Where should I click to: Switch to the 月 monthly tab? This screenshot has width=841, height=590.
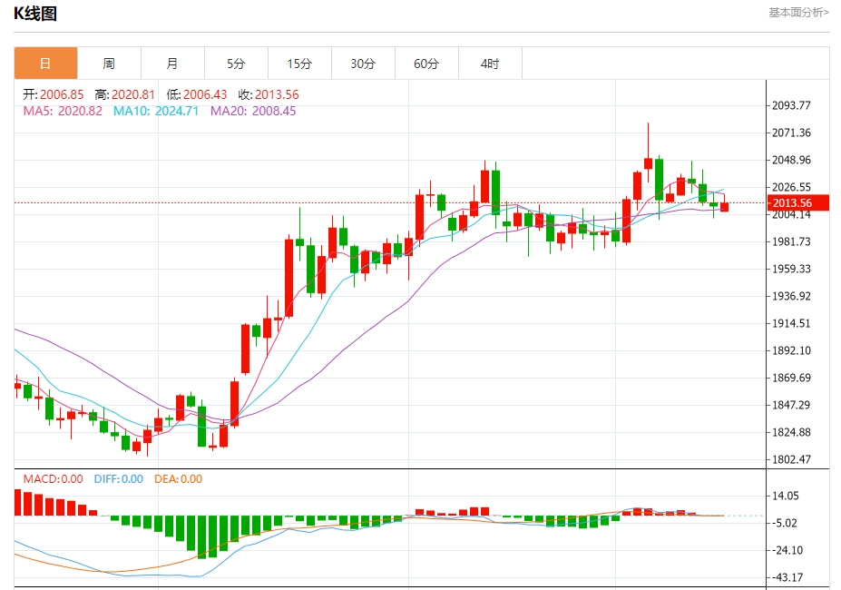click(x=172, y=64)
